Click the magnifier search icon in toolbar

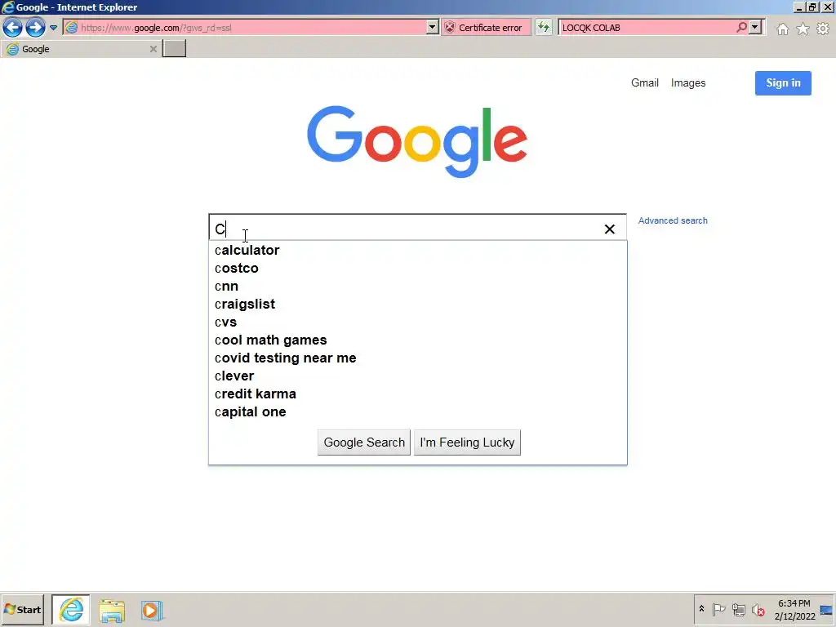point(741,27)
